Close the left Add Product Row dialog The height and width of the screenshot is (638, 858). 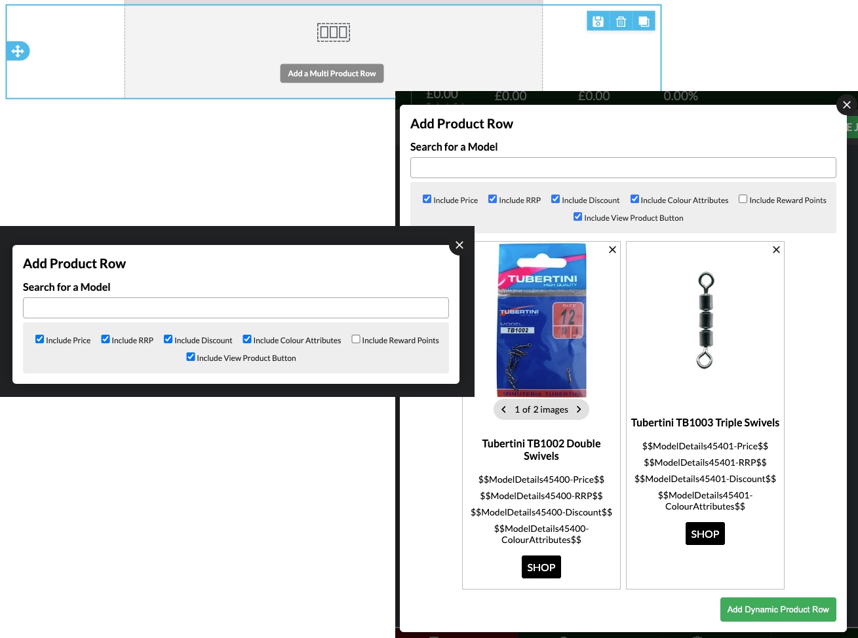click(459, 245)
